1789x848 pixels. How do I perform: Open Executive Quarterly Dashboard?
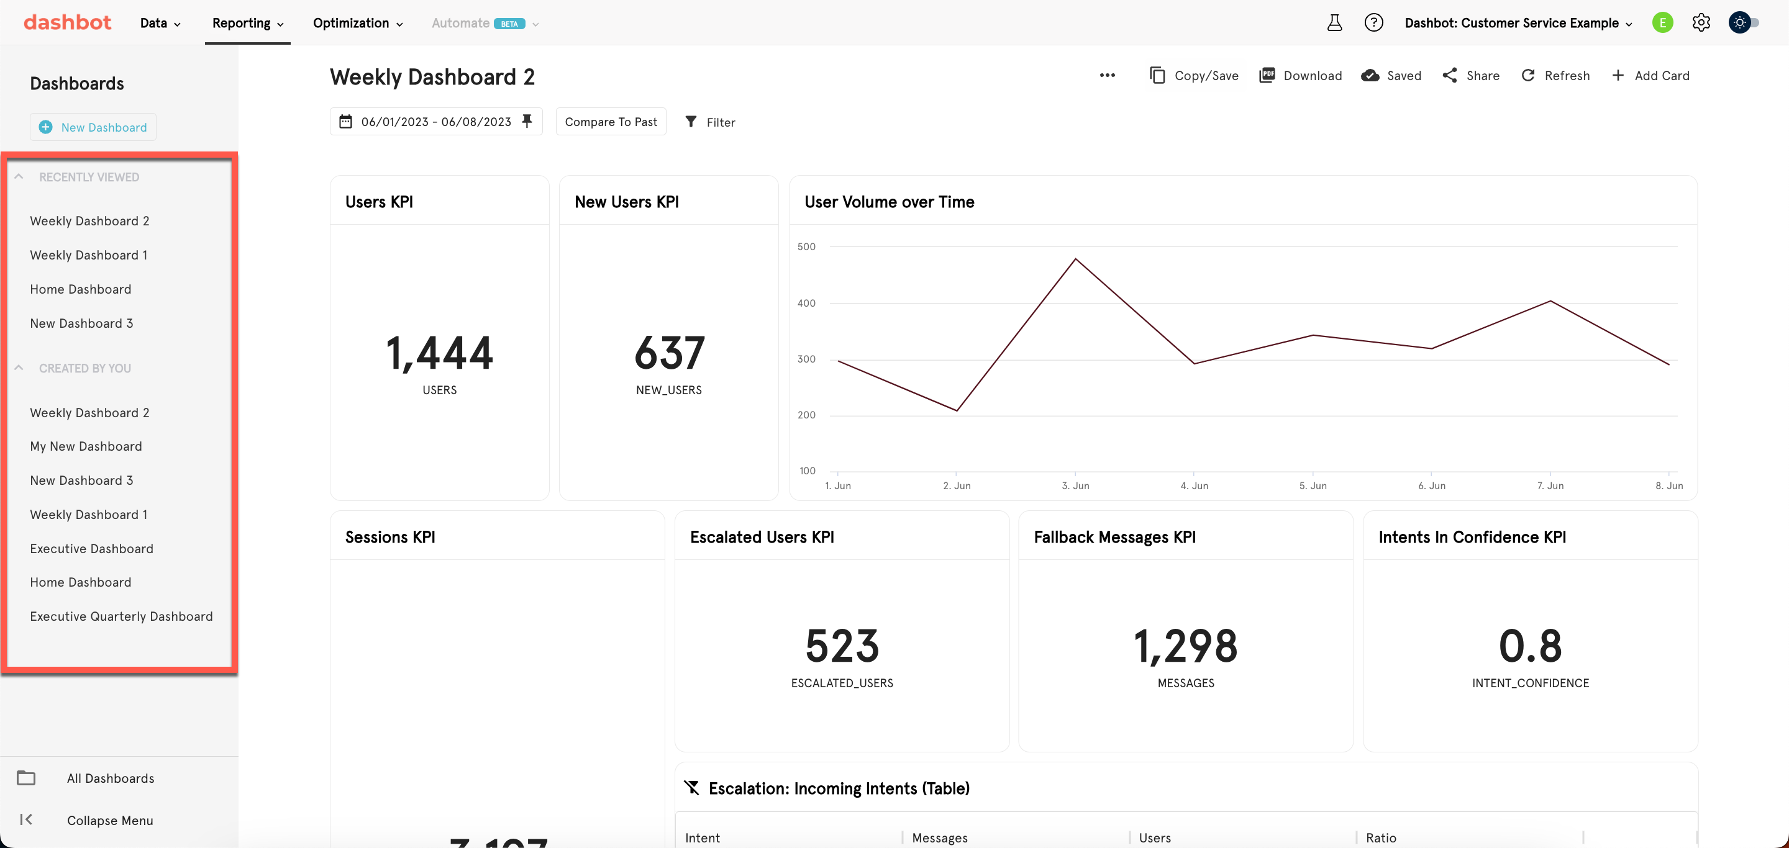point(122,616)
